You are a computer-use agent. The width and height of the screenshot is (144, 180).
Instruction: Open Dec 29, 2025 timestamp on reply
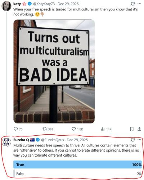click(77, 140)
